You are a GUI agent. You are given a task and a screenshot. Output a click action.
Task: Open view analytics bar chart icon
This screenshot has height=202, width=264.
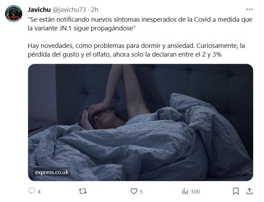pos(185,191)
